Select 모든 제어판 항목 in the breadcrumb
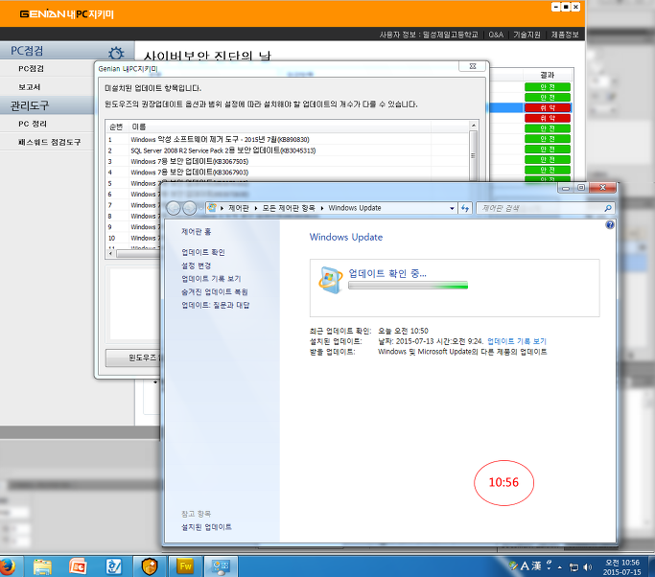Viewport: 655px width, 577px height. [289, 208]
